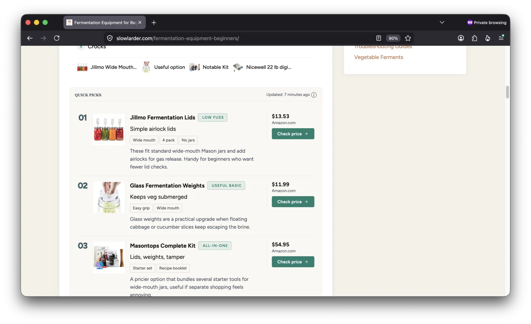
Task: Click the 'Lids, weights, tamper' subtitle
Action: [x=157, y=257]
